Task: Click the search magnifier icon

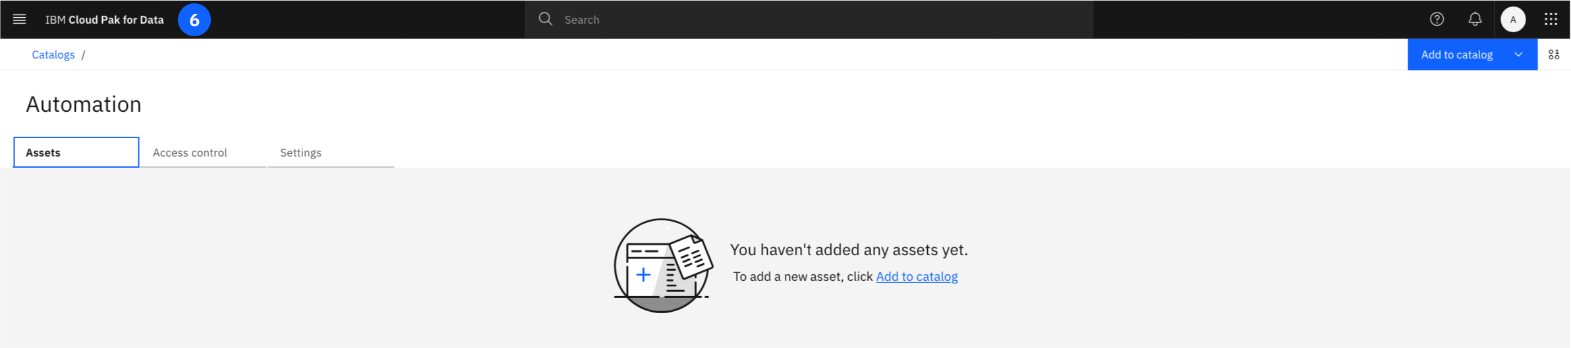Action: point(545,19)
